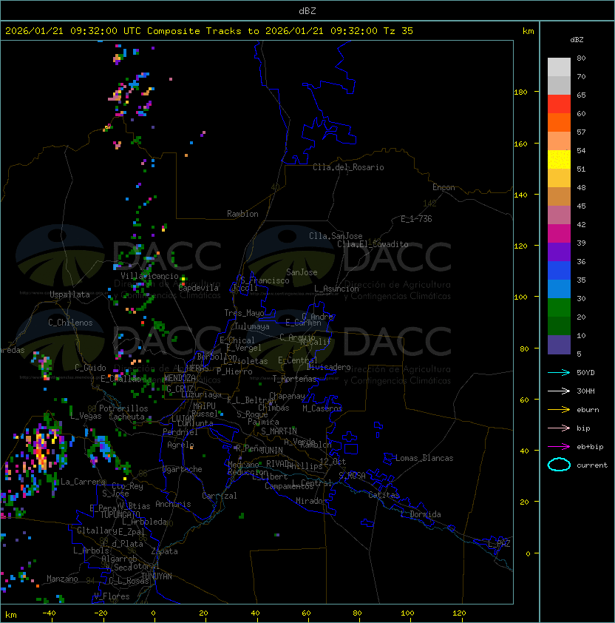The height and width of the screenshot is (623, 615).
Task: Pick the bright green 20-30 dBZ swatch
Action: pos(559,308)
